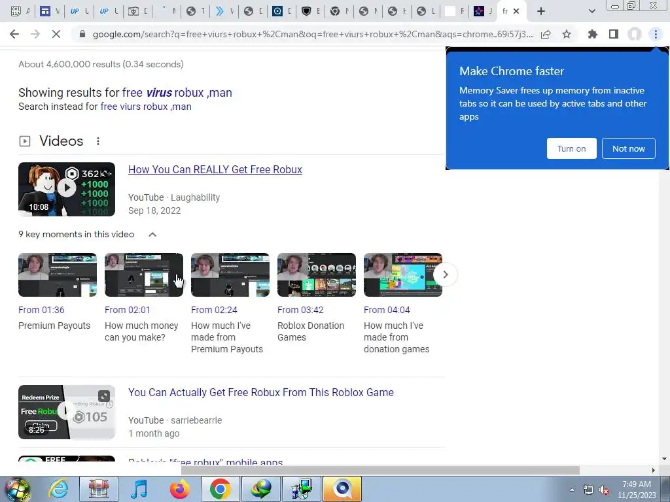The height and width of the screenshot is (502, 670).
Task: Click the horizontal scrollbar's right arrow
Action: tap(653, 470)
